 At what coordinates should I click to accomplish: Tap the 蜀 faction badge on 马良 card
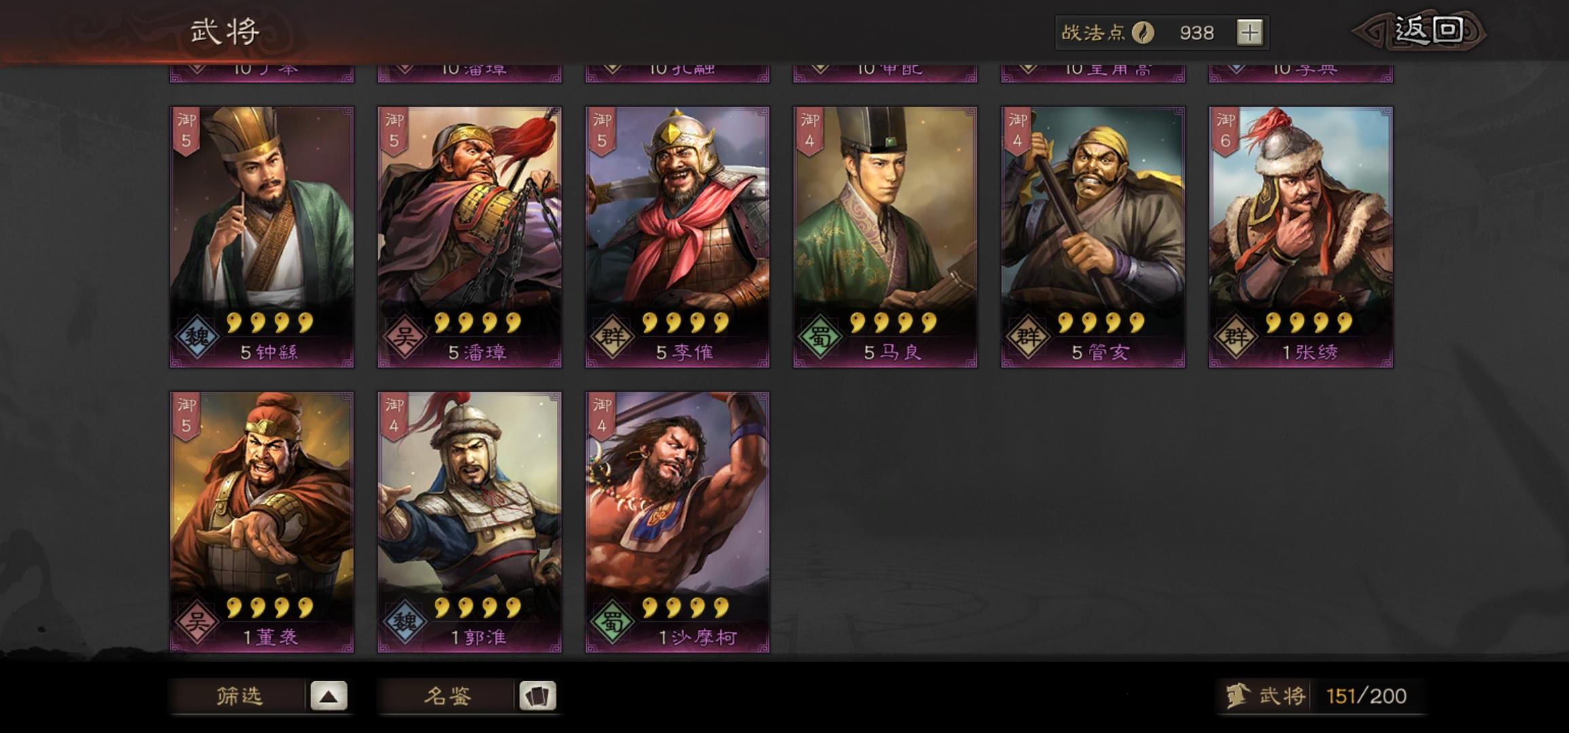tap(820, 336)
